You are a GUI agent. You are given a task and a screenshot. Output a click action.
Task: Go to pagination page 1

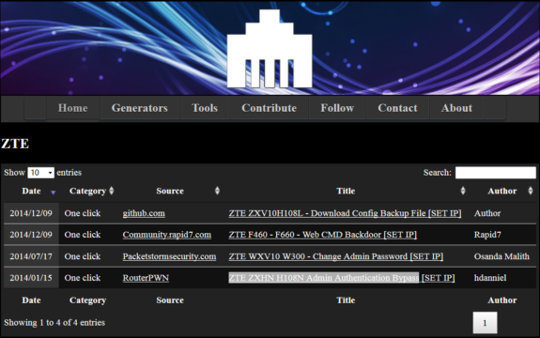485,323
